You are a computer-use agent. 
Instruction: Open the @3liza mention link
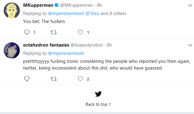coord(92,13)
